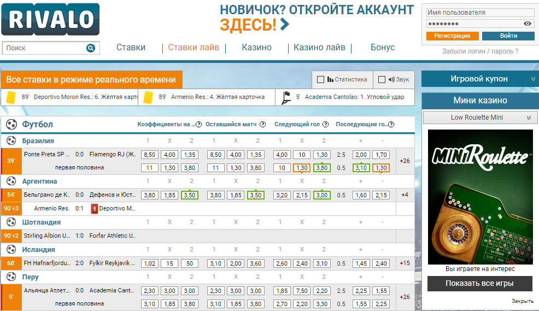Click Забыли логин / пароль ? link

pos(480,51)
